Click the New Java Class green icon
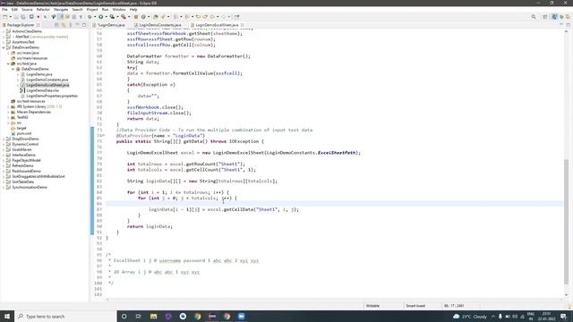The image size is (573, 322). tap(143, 17)
